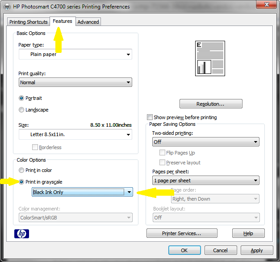The width and height of the screenshot is (280, 262).
Task: Click the HP logo icon
Action: click(x=21, y=234)
